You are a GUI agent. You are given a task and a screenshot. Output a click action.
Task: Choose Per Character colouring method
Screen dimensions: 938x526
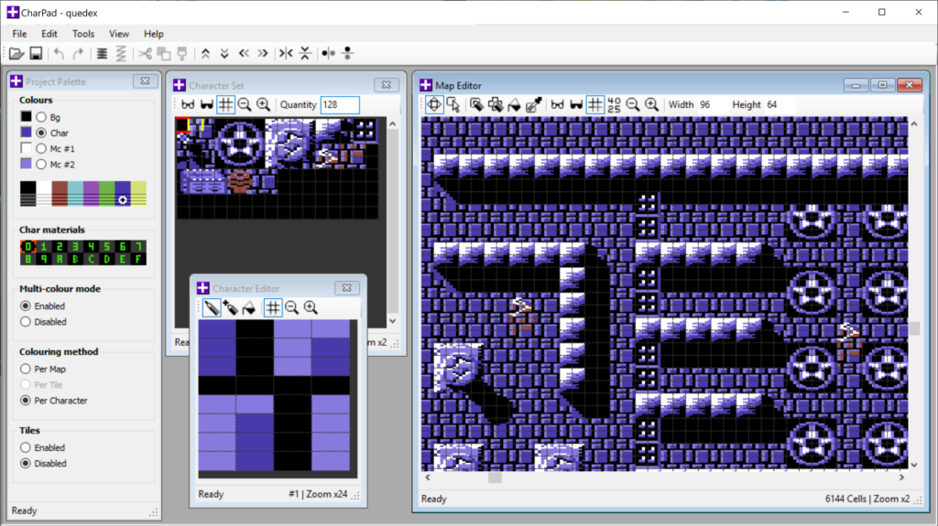pos(25,401)
